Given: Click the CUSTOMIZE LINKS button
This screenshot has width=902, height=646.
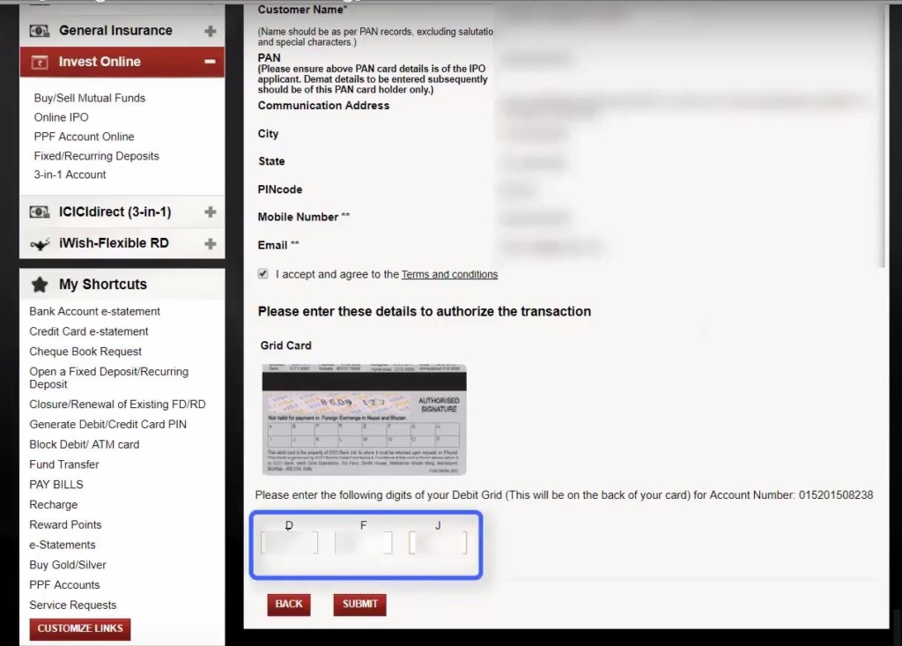Looking at the screenshot, I should coord(80,628).
